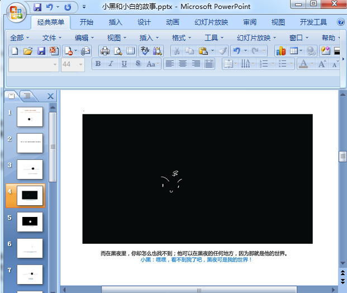The image size is (347, 293).
Task: Expand the Undo history arrow
Action: 246,51
